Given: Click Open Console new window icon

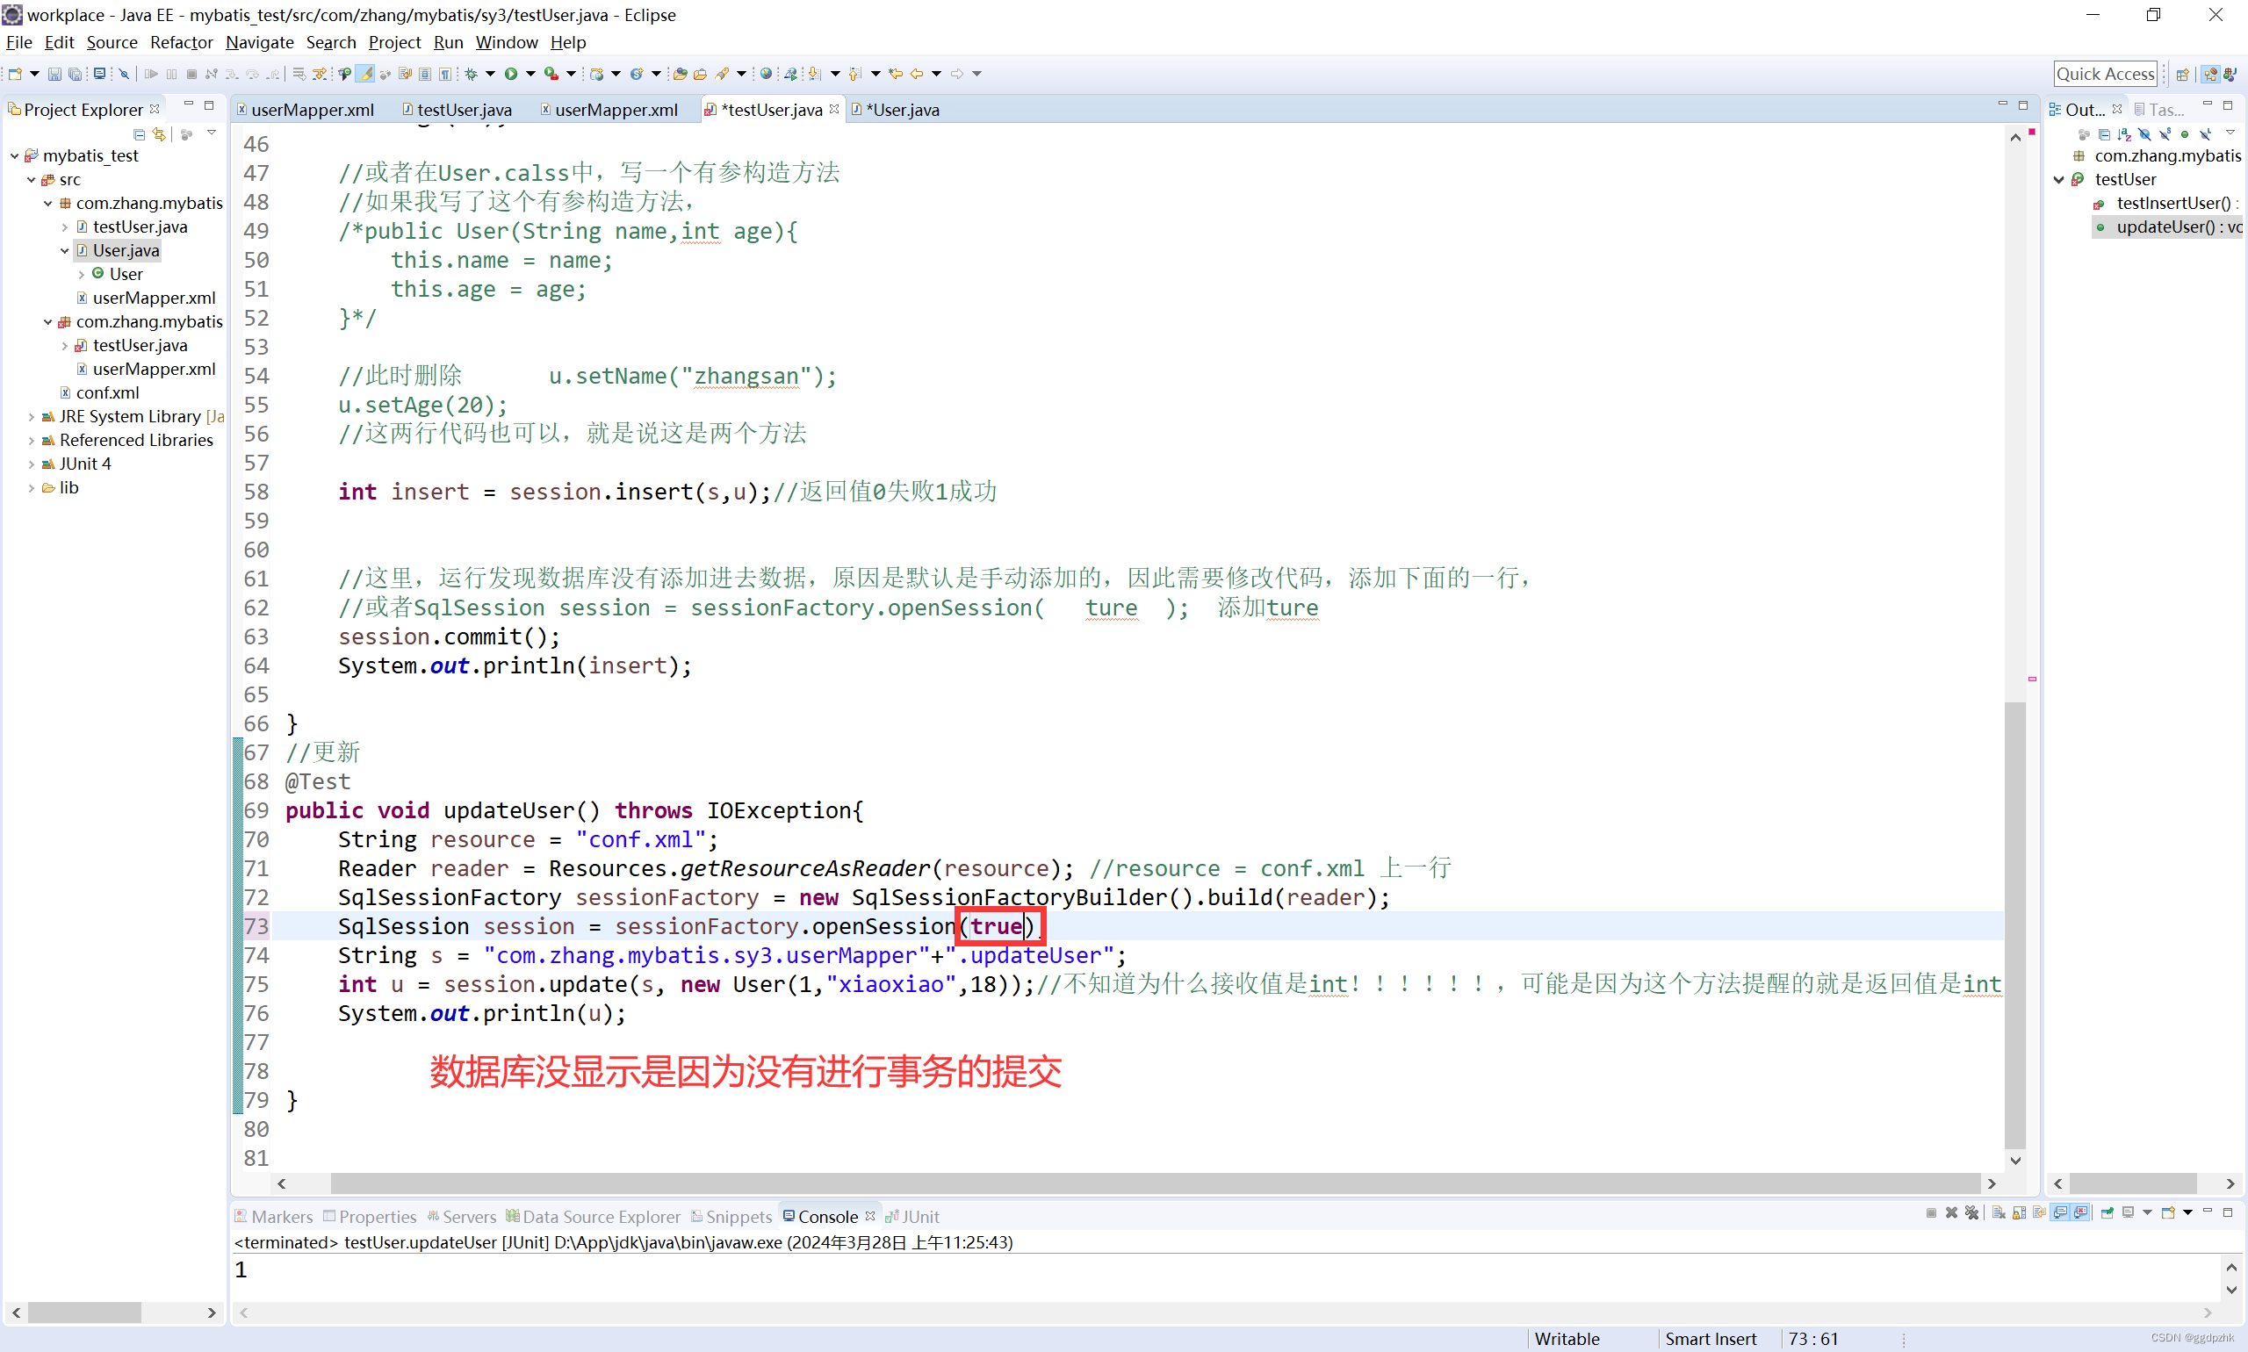Looking at the screenshot, I should (x=2168, y=1212).
